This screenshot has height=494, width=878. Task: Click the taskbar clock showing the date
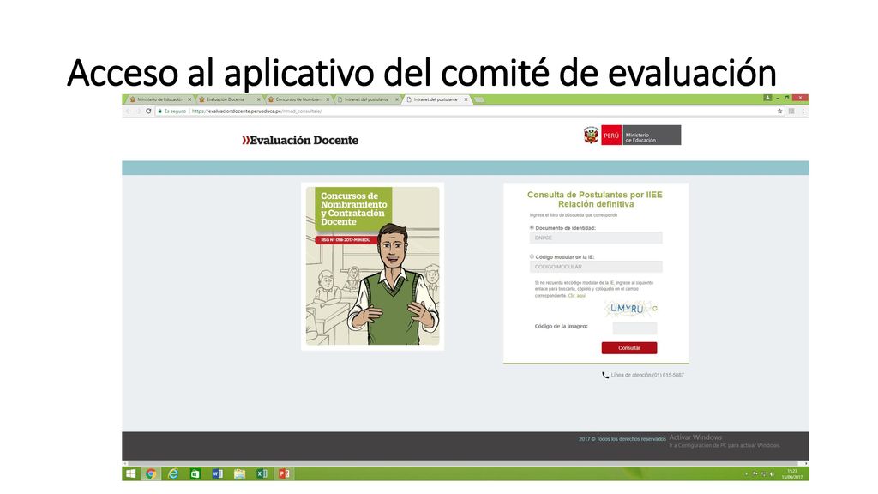pyautogui.click(x=791, y=473)
